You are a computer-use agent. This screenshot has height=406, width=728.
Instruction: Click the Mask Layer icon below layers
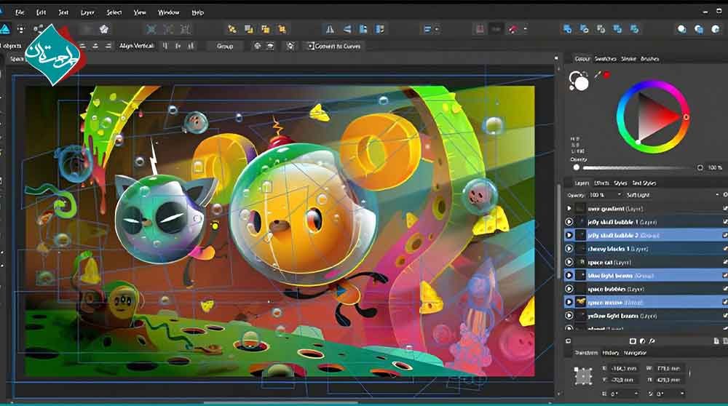click(x=633, y=341)
